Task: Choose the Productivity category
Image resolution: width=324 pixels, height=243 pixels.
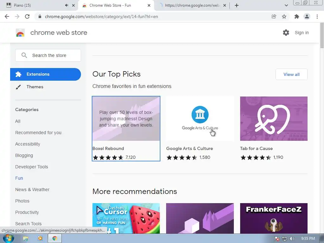Action: tap(27, 212)
